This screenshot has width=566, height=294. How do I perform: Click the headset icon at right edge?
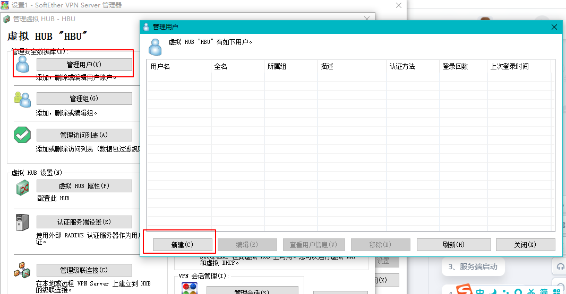(x=561, y=266)
